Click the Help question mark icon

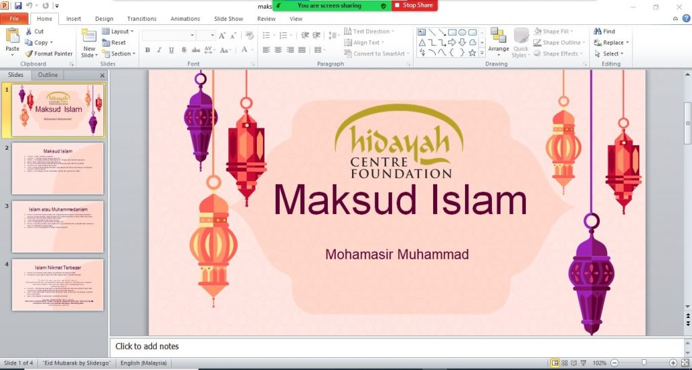pyautogui.click(x=685, y=19)
